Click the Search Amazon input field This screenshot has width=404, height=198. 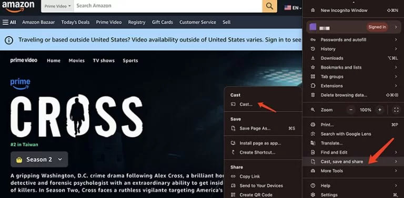point(168,6)
